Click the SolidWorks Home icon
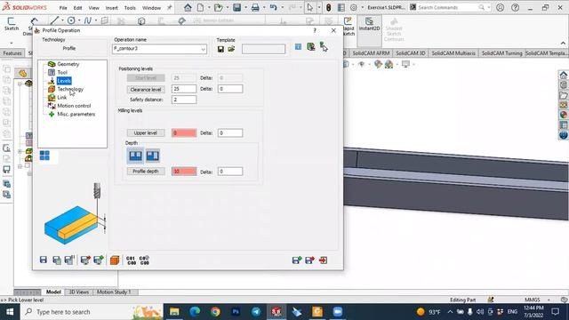Viewport: 569px width, 320px height. click(x=188, y=7)
